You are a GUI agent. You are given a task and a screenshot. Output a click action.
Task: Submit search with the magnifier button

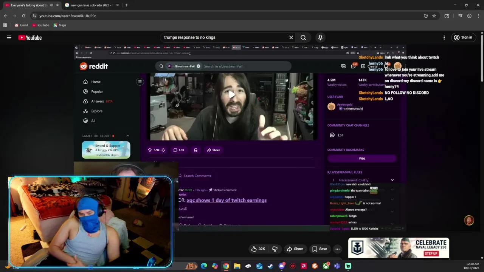click(303, 37)
